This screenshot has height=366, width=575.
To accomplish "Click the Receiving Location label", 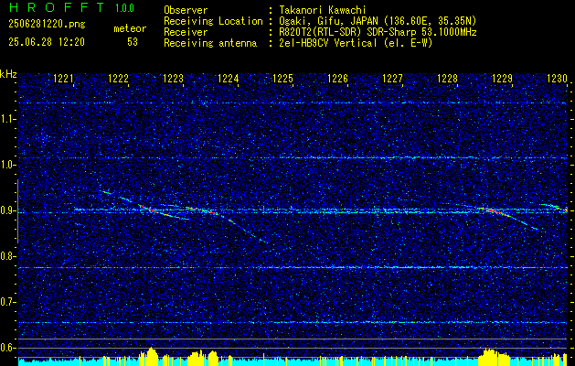I will click(213, 21).
